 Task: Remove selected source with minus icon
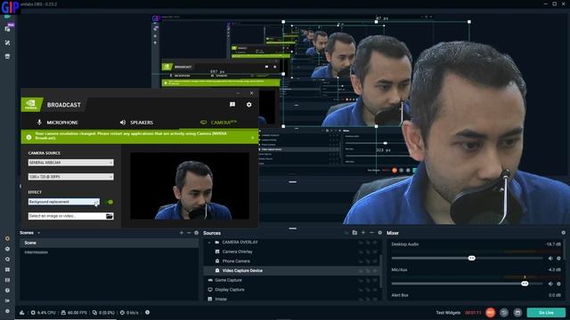point(371,233)
